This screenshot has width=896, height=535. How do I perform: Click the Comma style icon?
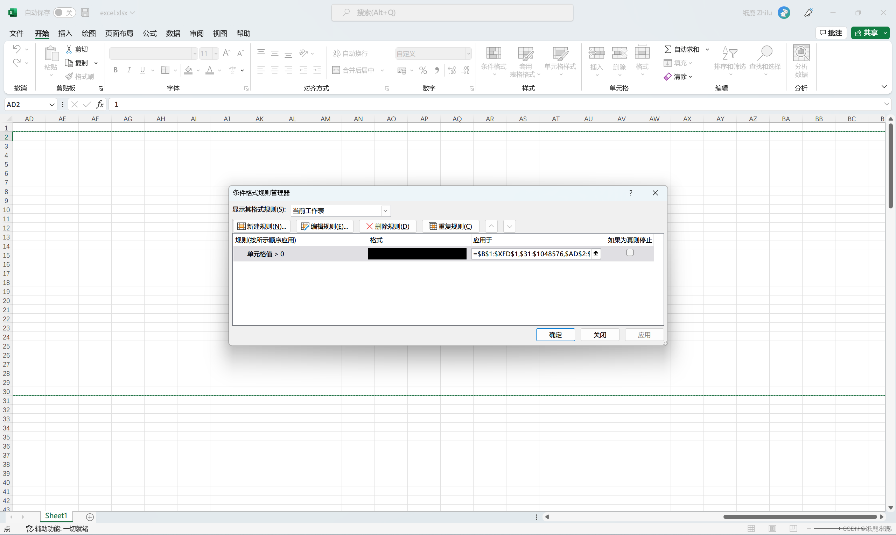[437, 70]
